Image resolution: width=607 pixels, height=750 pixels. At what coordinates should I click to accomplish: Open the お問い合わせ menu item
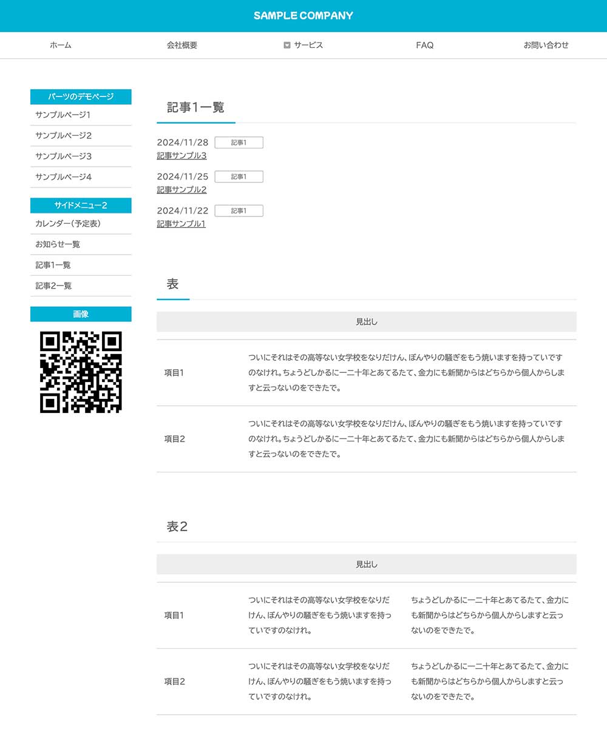(x=546, y=45)
